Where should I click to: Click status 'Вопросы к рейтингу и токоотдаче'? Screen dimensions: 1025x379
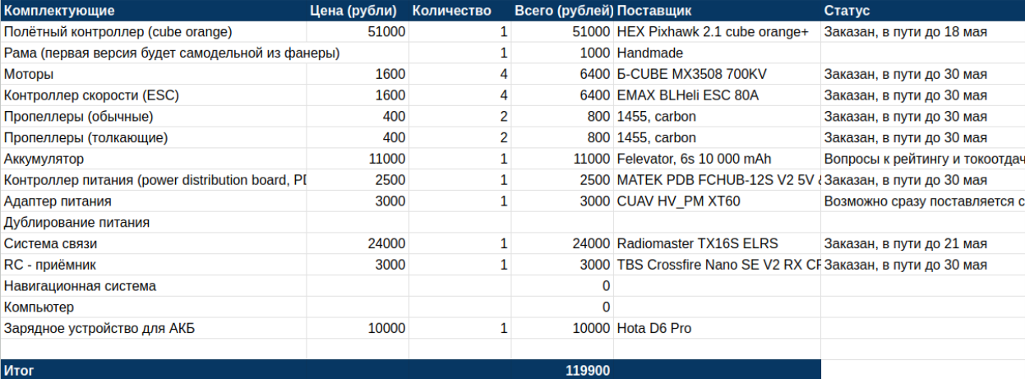(x=923, y=159)
